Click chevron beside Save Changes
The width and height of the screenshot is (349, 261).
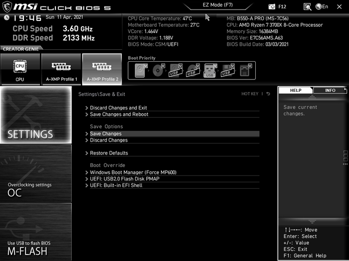coord(87,134)
